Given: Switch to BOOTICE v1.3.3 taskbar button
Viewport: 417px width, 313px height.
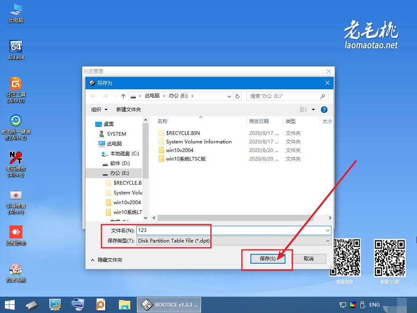Looking at the screenshot, I should click(x=169, y=305).
